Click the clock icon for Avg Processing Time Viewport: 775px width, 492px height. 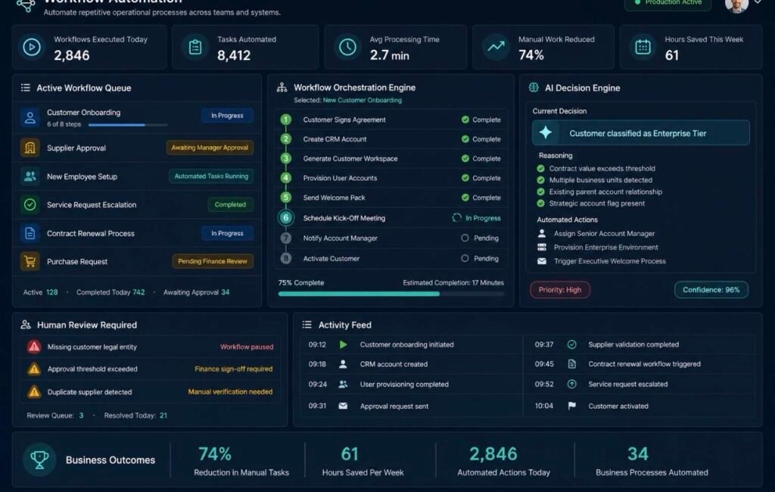click(x=347, y=48)
